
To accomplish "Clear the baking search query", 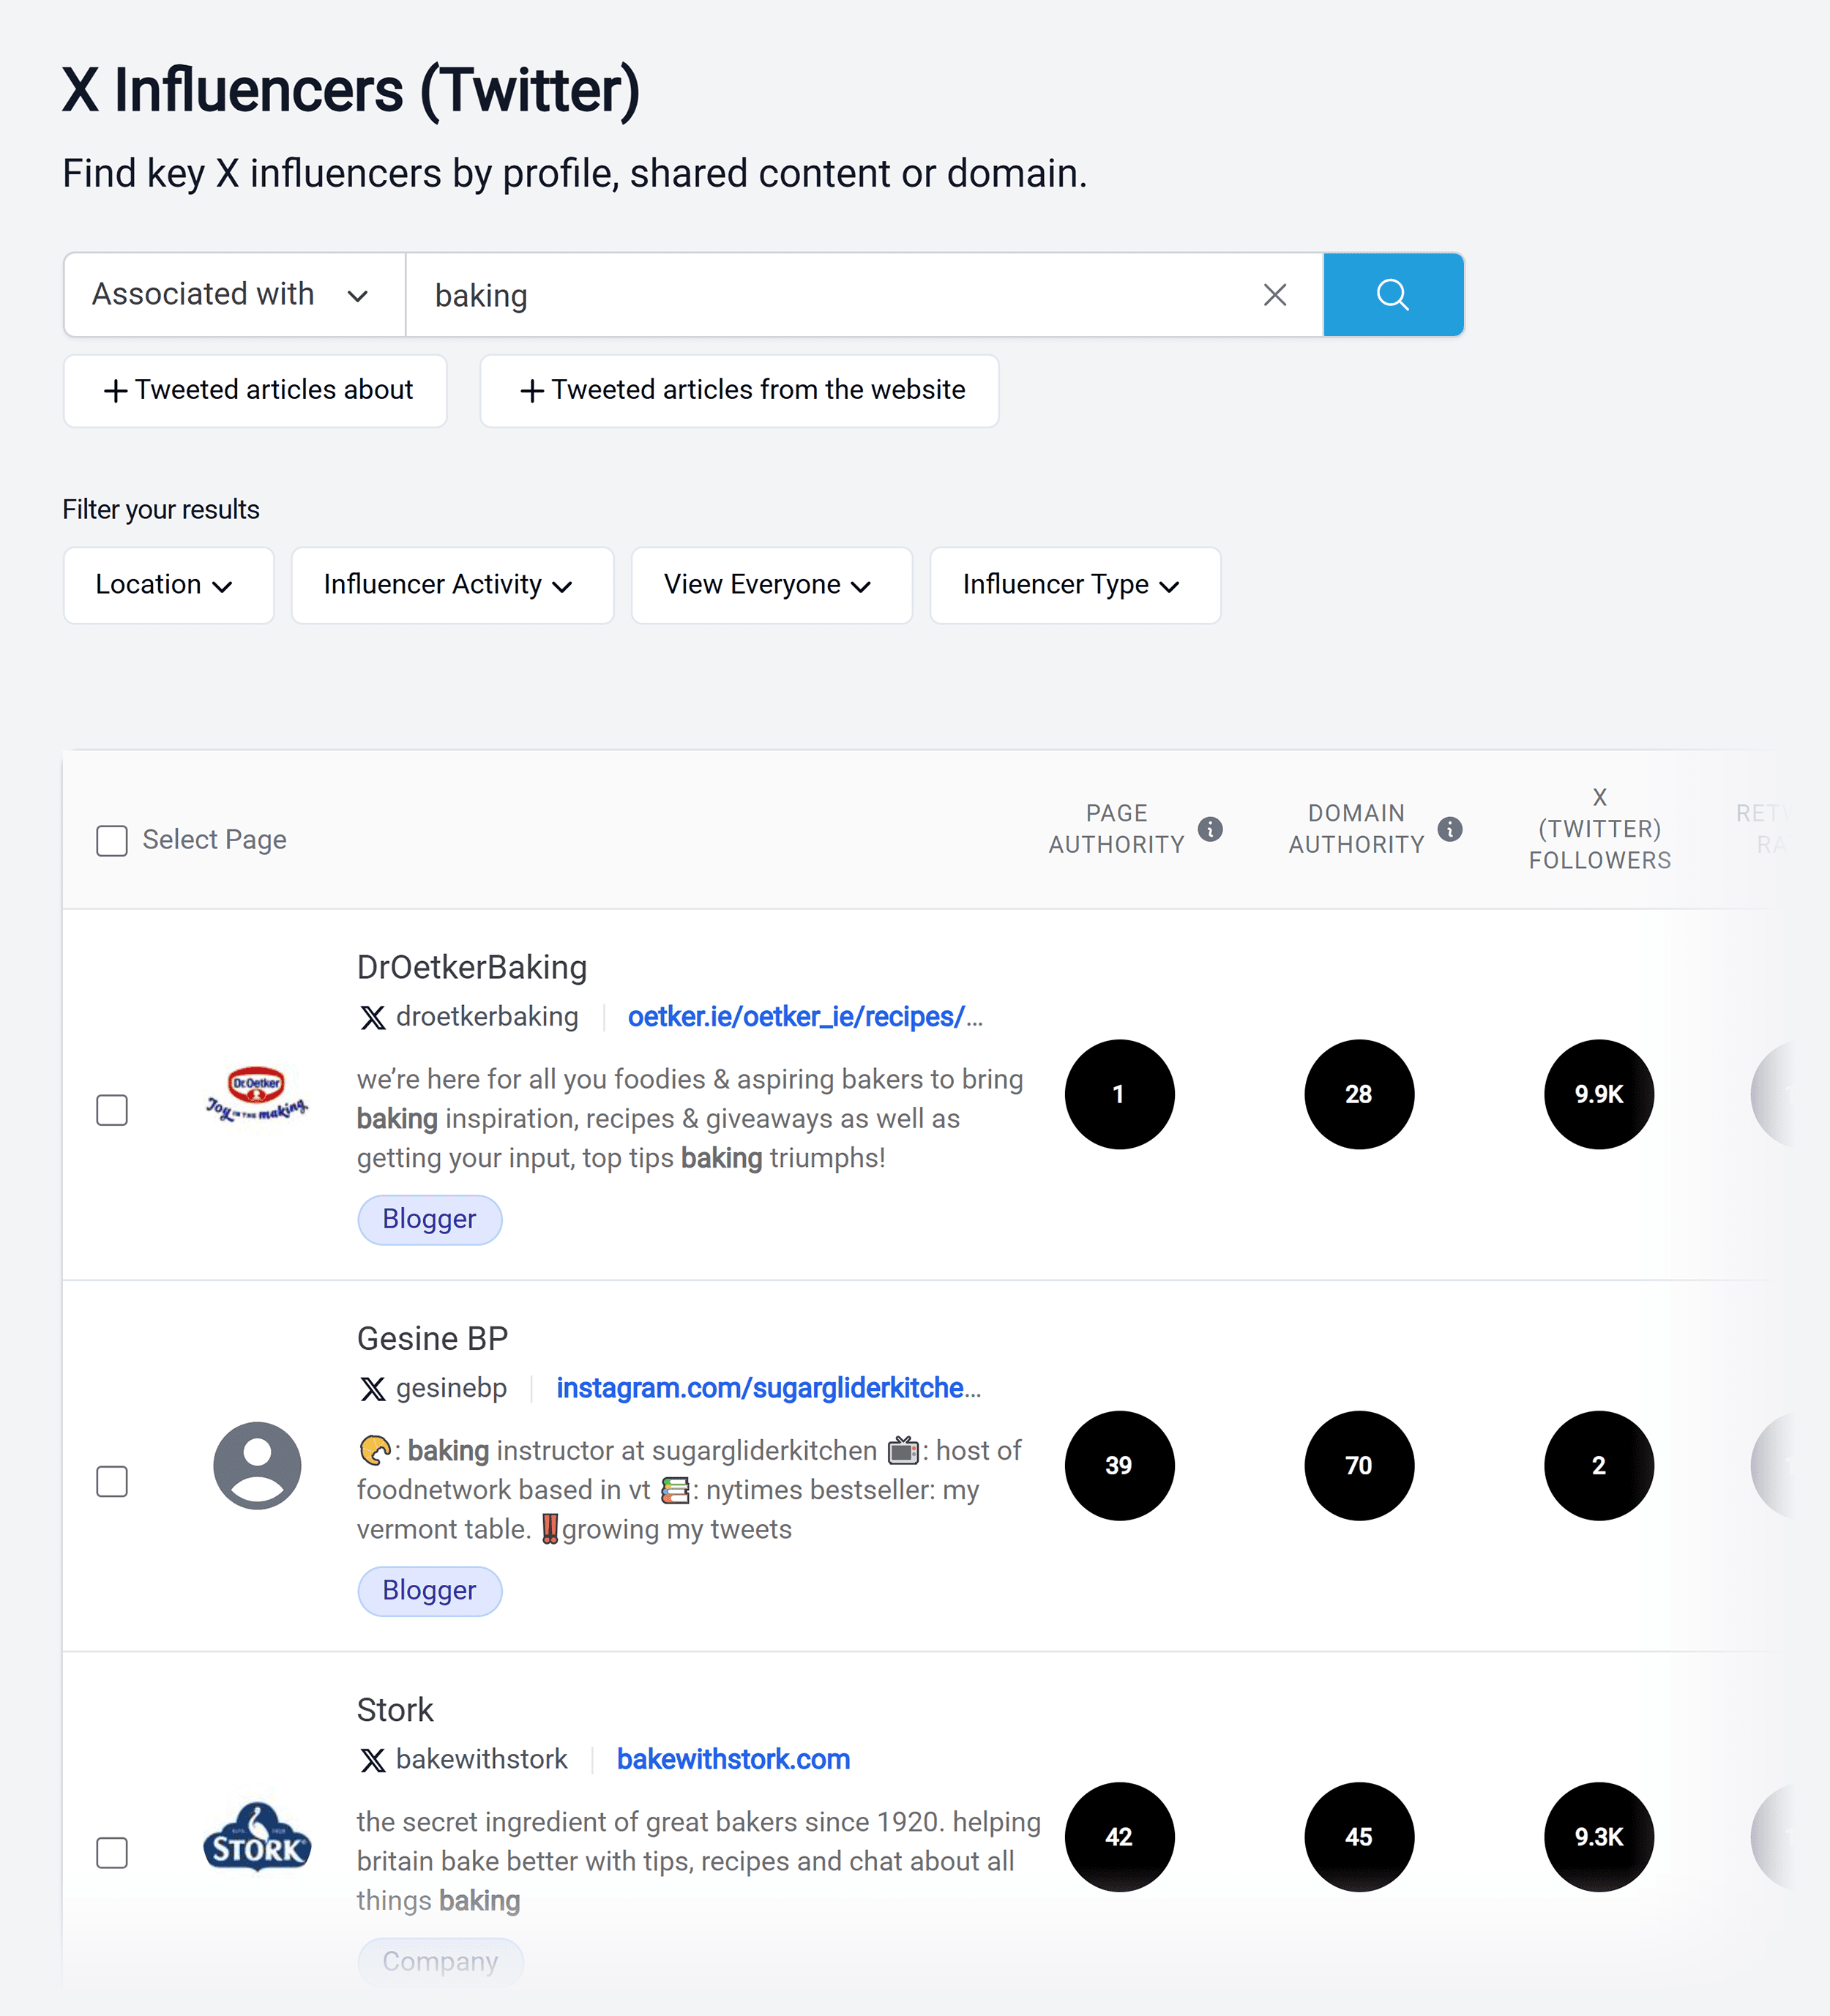I will (x=1274, y=295).
